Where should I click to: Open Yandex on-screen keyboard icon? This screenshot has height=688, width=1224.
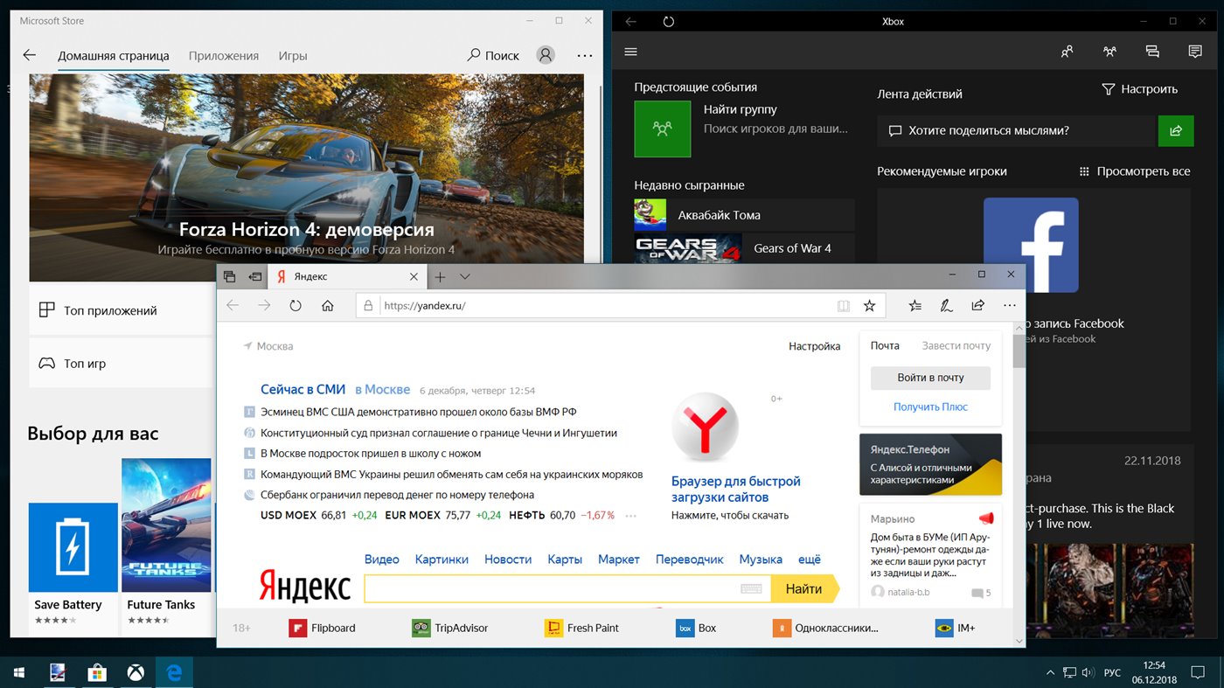click(x=751, y=588)
